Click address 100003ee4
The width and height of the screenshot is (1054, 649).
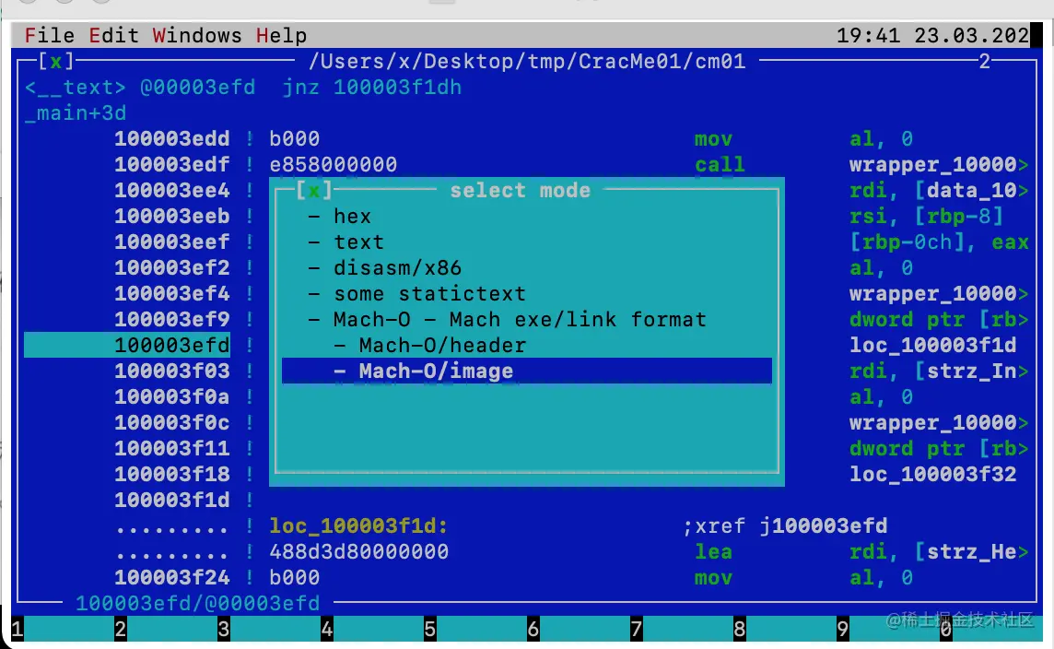click(172, 190)
